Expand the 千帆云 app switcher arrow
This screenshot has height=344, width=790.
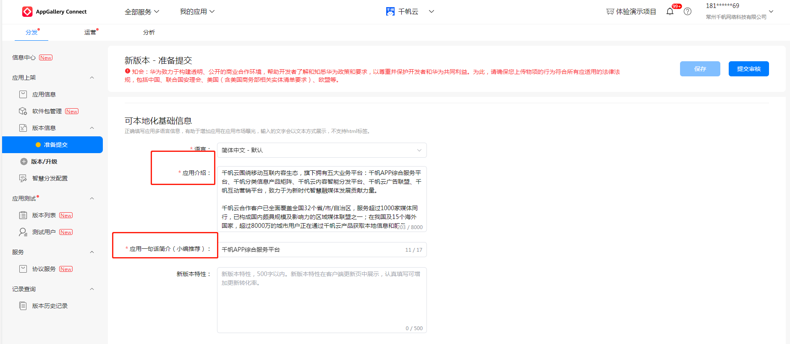coord(432,12)
